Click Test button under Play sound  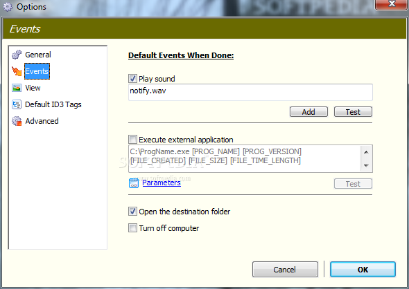(353, 112)
